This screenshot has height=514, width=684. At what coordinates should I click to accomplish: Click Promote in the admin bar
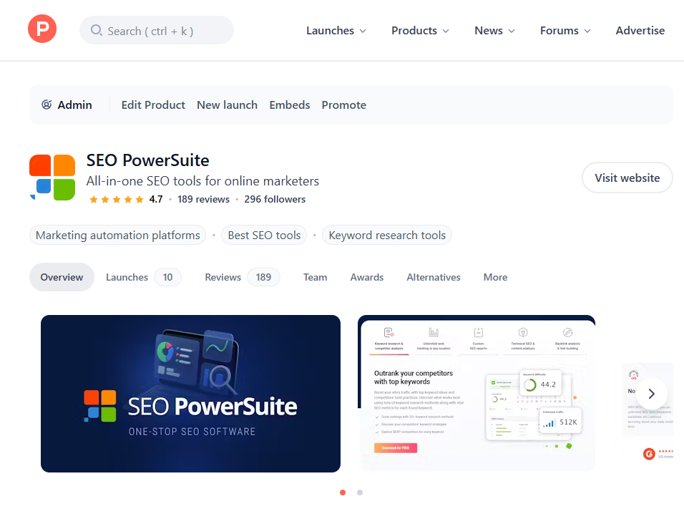343,105
